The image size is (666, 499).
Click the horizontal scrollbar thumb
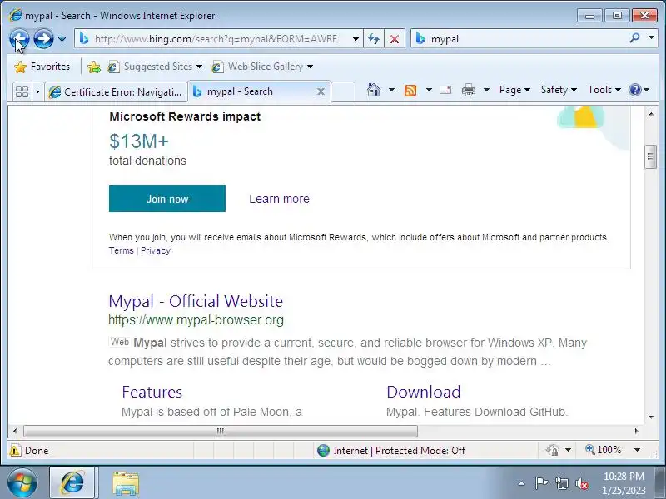[x=221, y=431]
